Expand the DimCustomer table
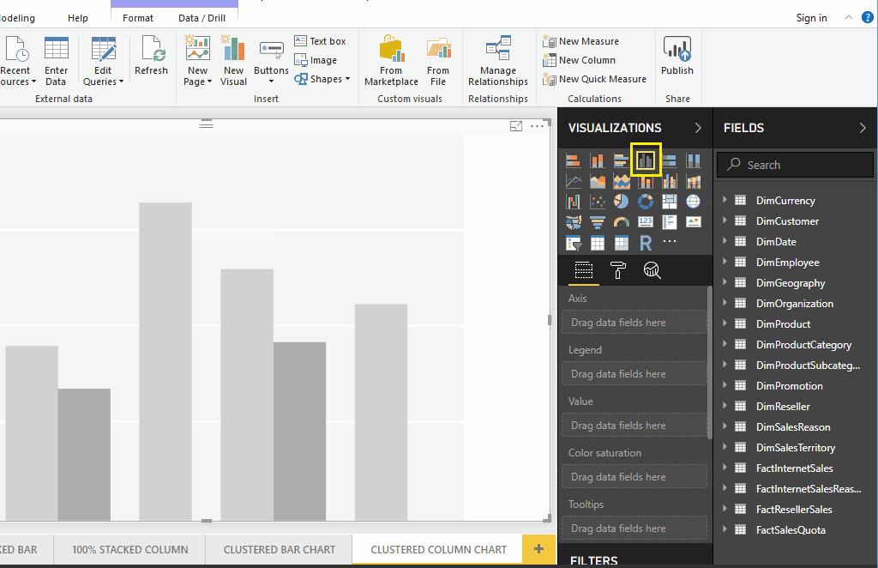This screenshot has height=568, width=878. tap(725, 221)
